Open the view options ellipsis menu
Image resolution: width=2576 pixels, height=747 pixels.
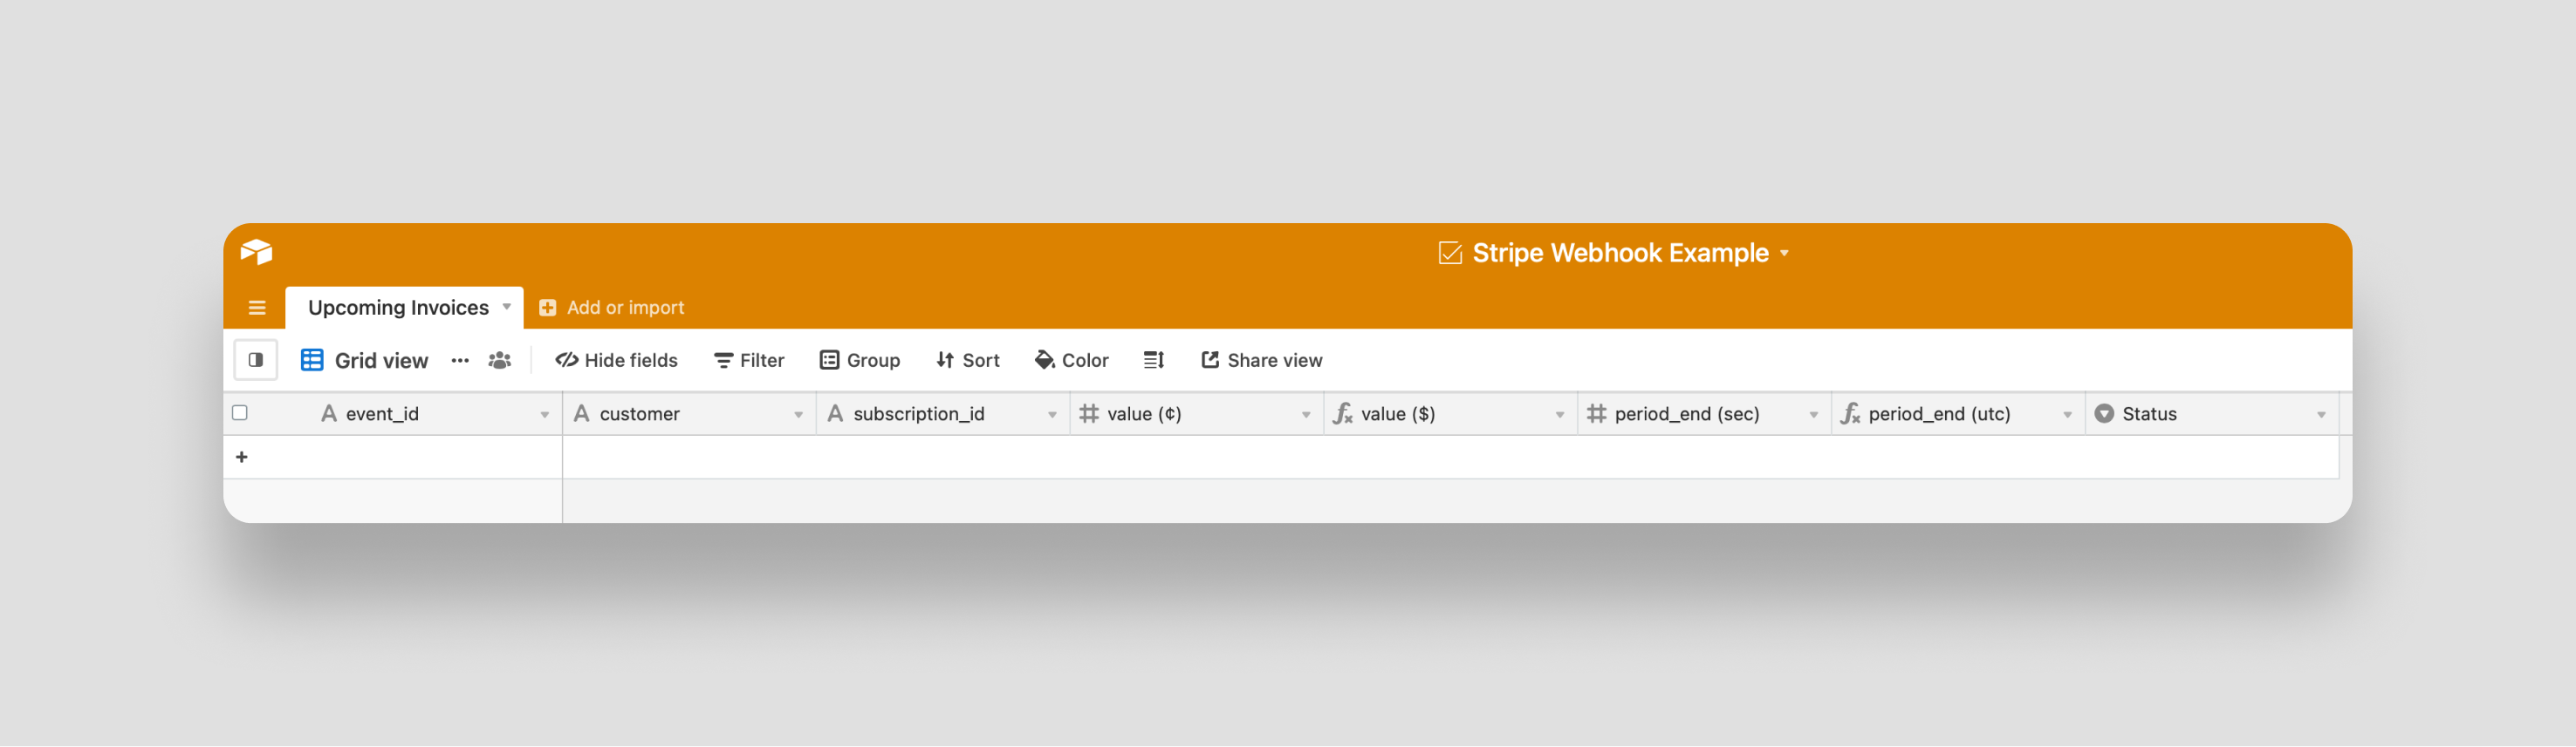[x=459, y=361]
